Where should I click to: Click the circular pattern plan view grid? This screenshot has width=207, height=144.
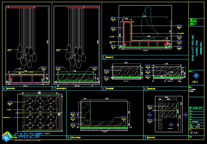pyautogui.click(x=38, y=113)
